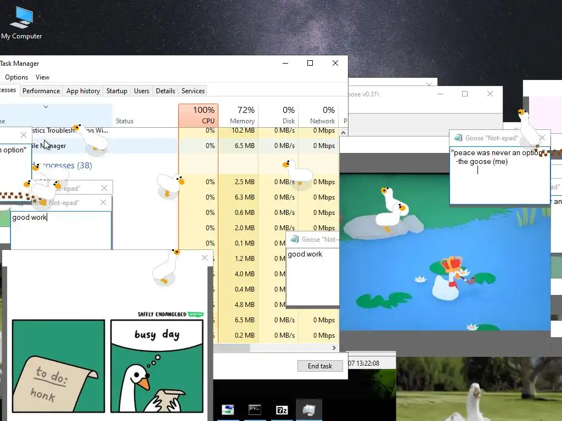Close the Task Manager window
The width and height of the screenshot is (562, 421).
pos(335,63)
